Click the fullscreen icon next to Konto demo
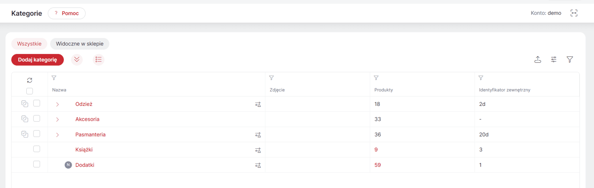Viewport: 594px width, 188px height. 574,13
